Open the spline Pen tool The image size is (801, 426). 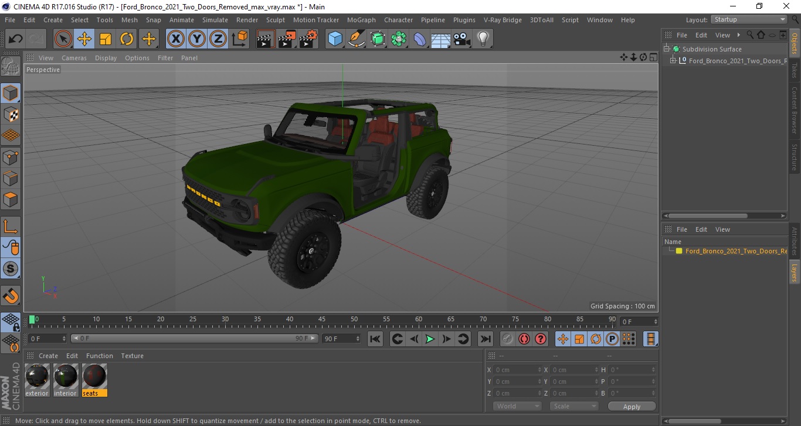coord(357,39)
